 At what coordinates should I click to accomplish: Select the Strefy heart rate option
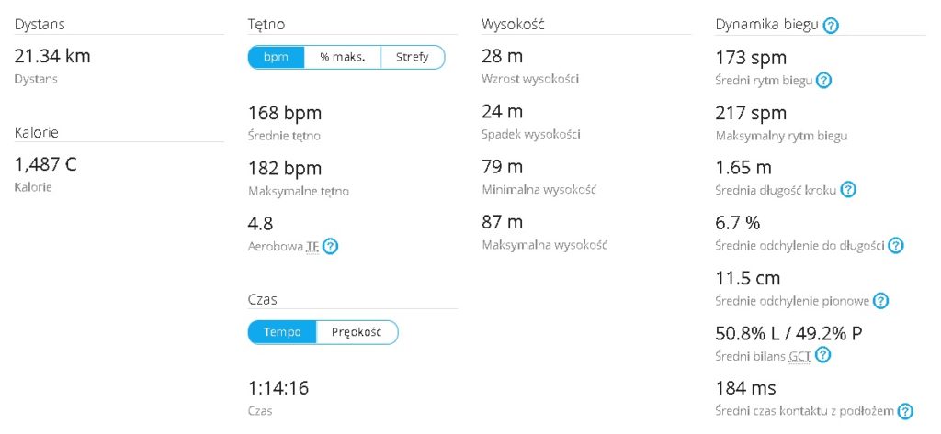point(413,58)
